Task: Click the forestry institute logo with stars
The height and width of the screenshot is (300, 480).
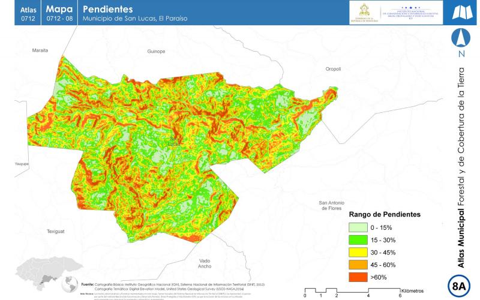Action: click(x=410, y=13)
